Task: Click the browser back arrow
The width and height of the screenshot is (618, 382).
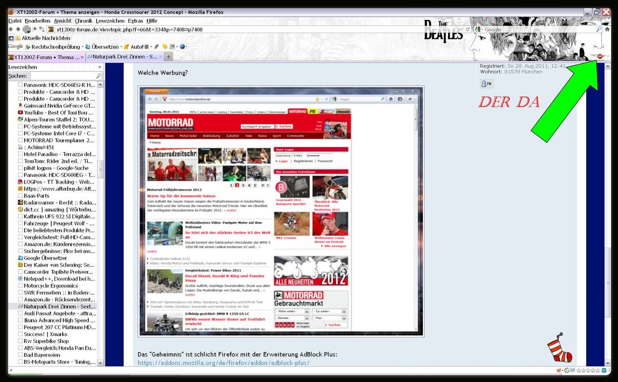Action: pyautogui.click(x=11, y=29)
